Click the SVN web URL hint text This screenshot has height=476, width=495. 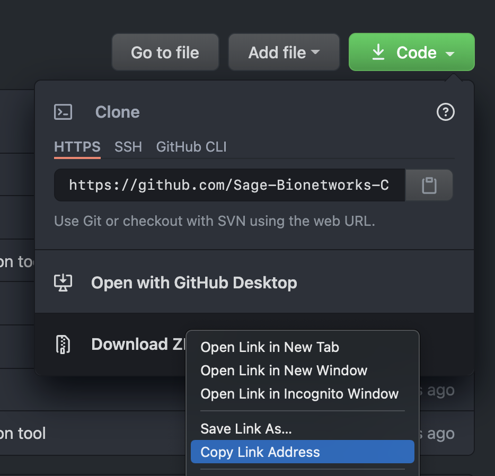click(215, 221)
